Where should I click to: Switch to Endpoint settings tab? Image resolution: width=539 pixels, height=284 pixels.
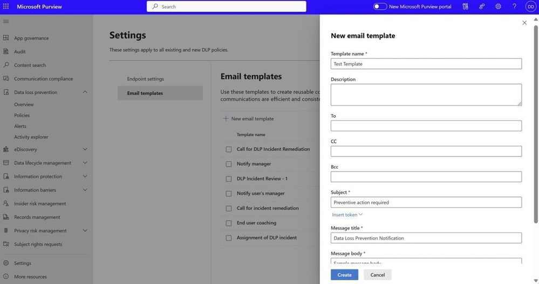click(x=146, y=79)
